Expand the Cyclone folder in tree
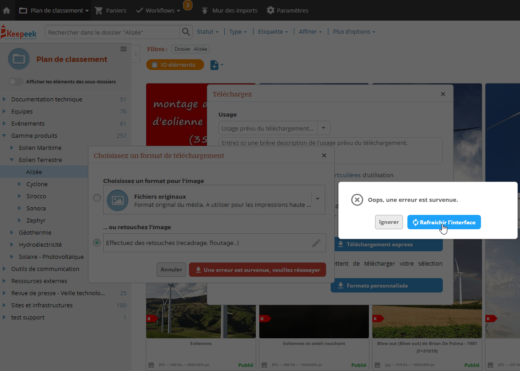 [x=20, y=184]
